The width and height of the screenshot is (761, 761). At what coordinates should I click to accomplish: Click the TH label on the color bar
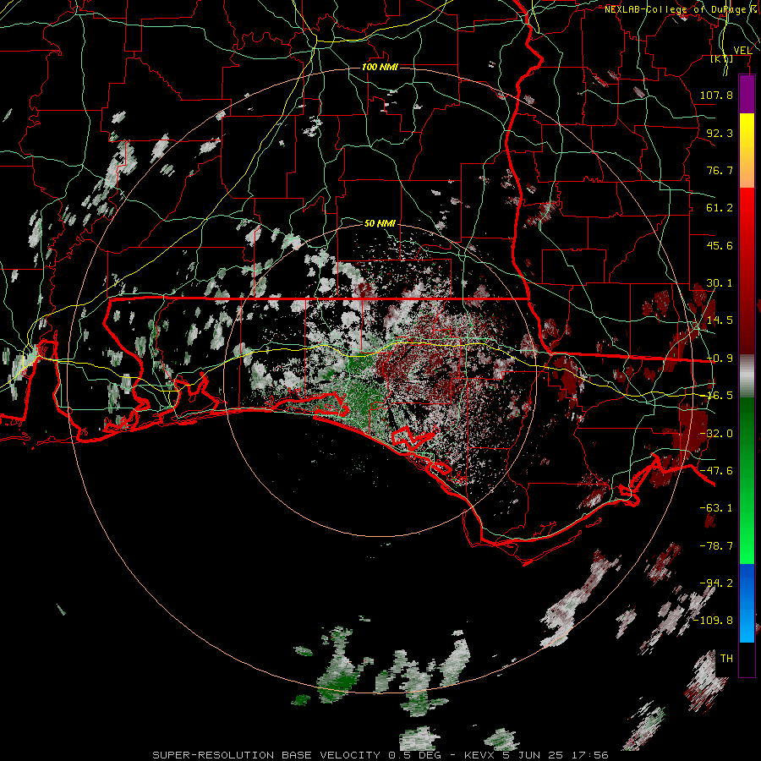pyautogui.click(x=726, y=659)
